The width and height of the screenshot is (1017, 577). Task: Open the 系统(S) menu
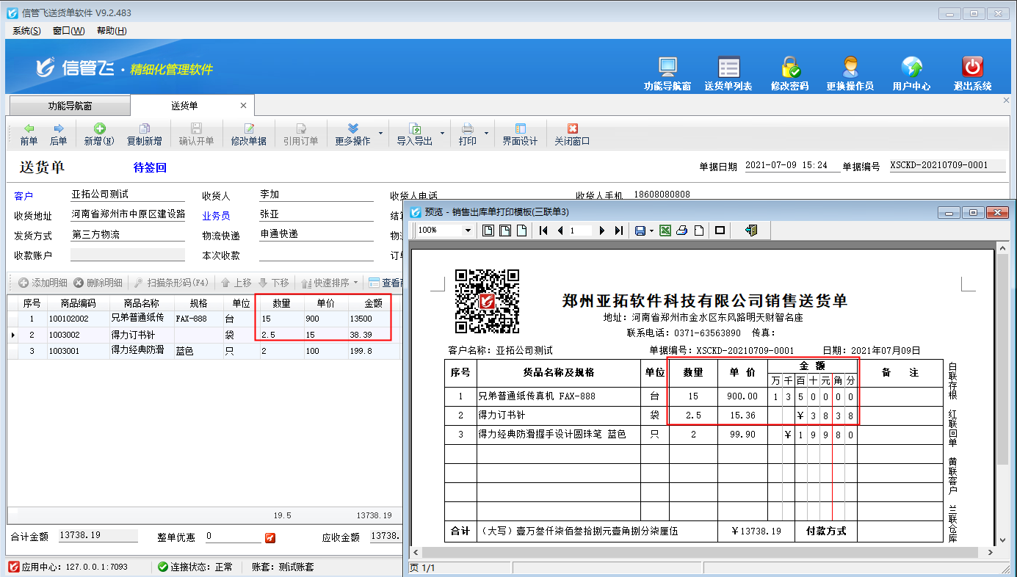click(x=26, y=31)
